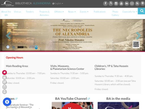This screenshot has height=109, width=145.
Task: Open the Instagram social icon
Action: coord(116,3)
